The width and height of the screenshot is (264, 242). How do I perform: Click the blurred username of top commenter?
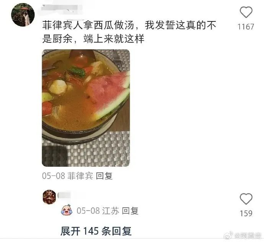click(60, 8)
